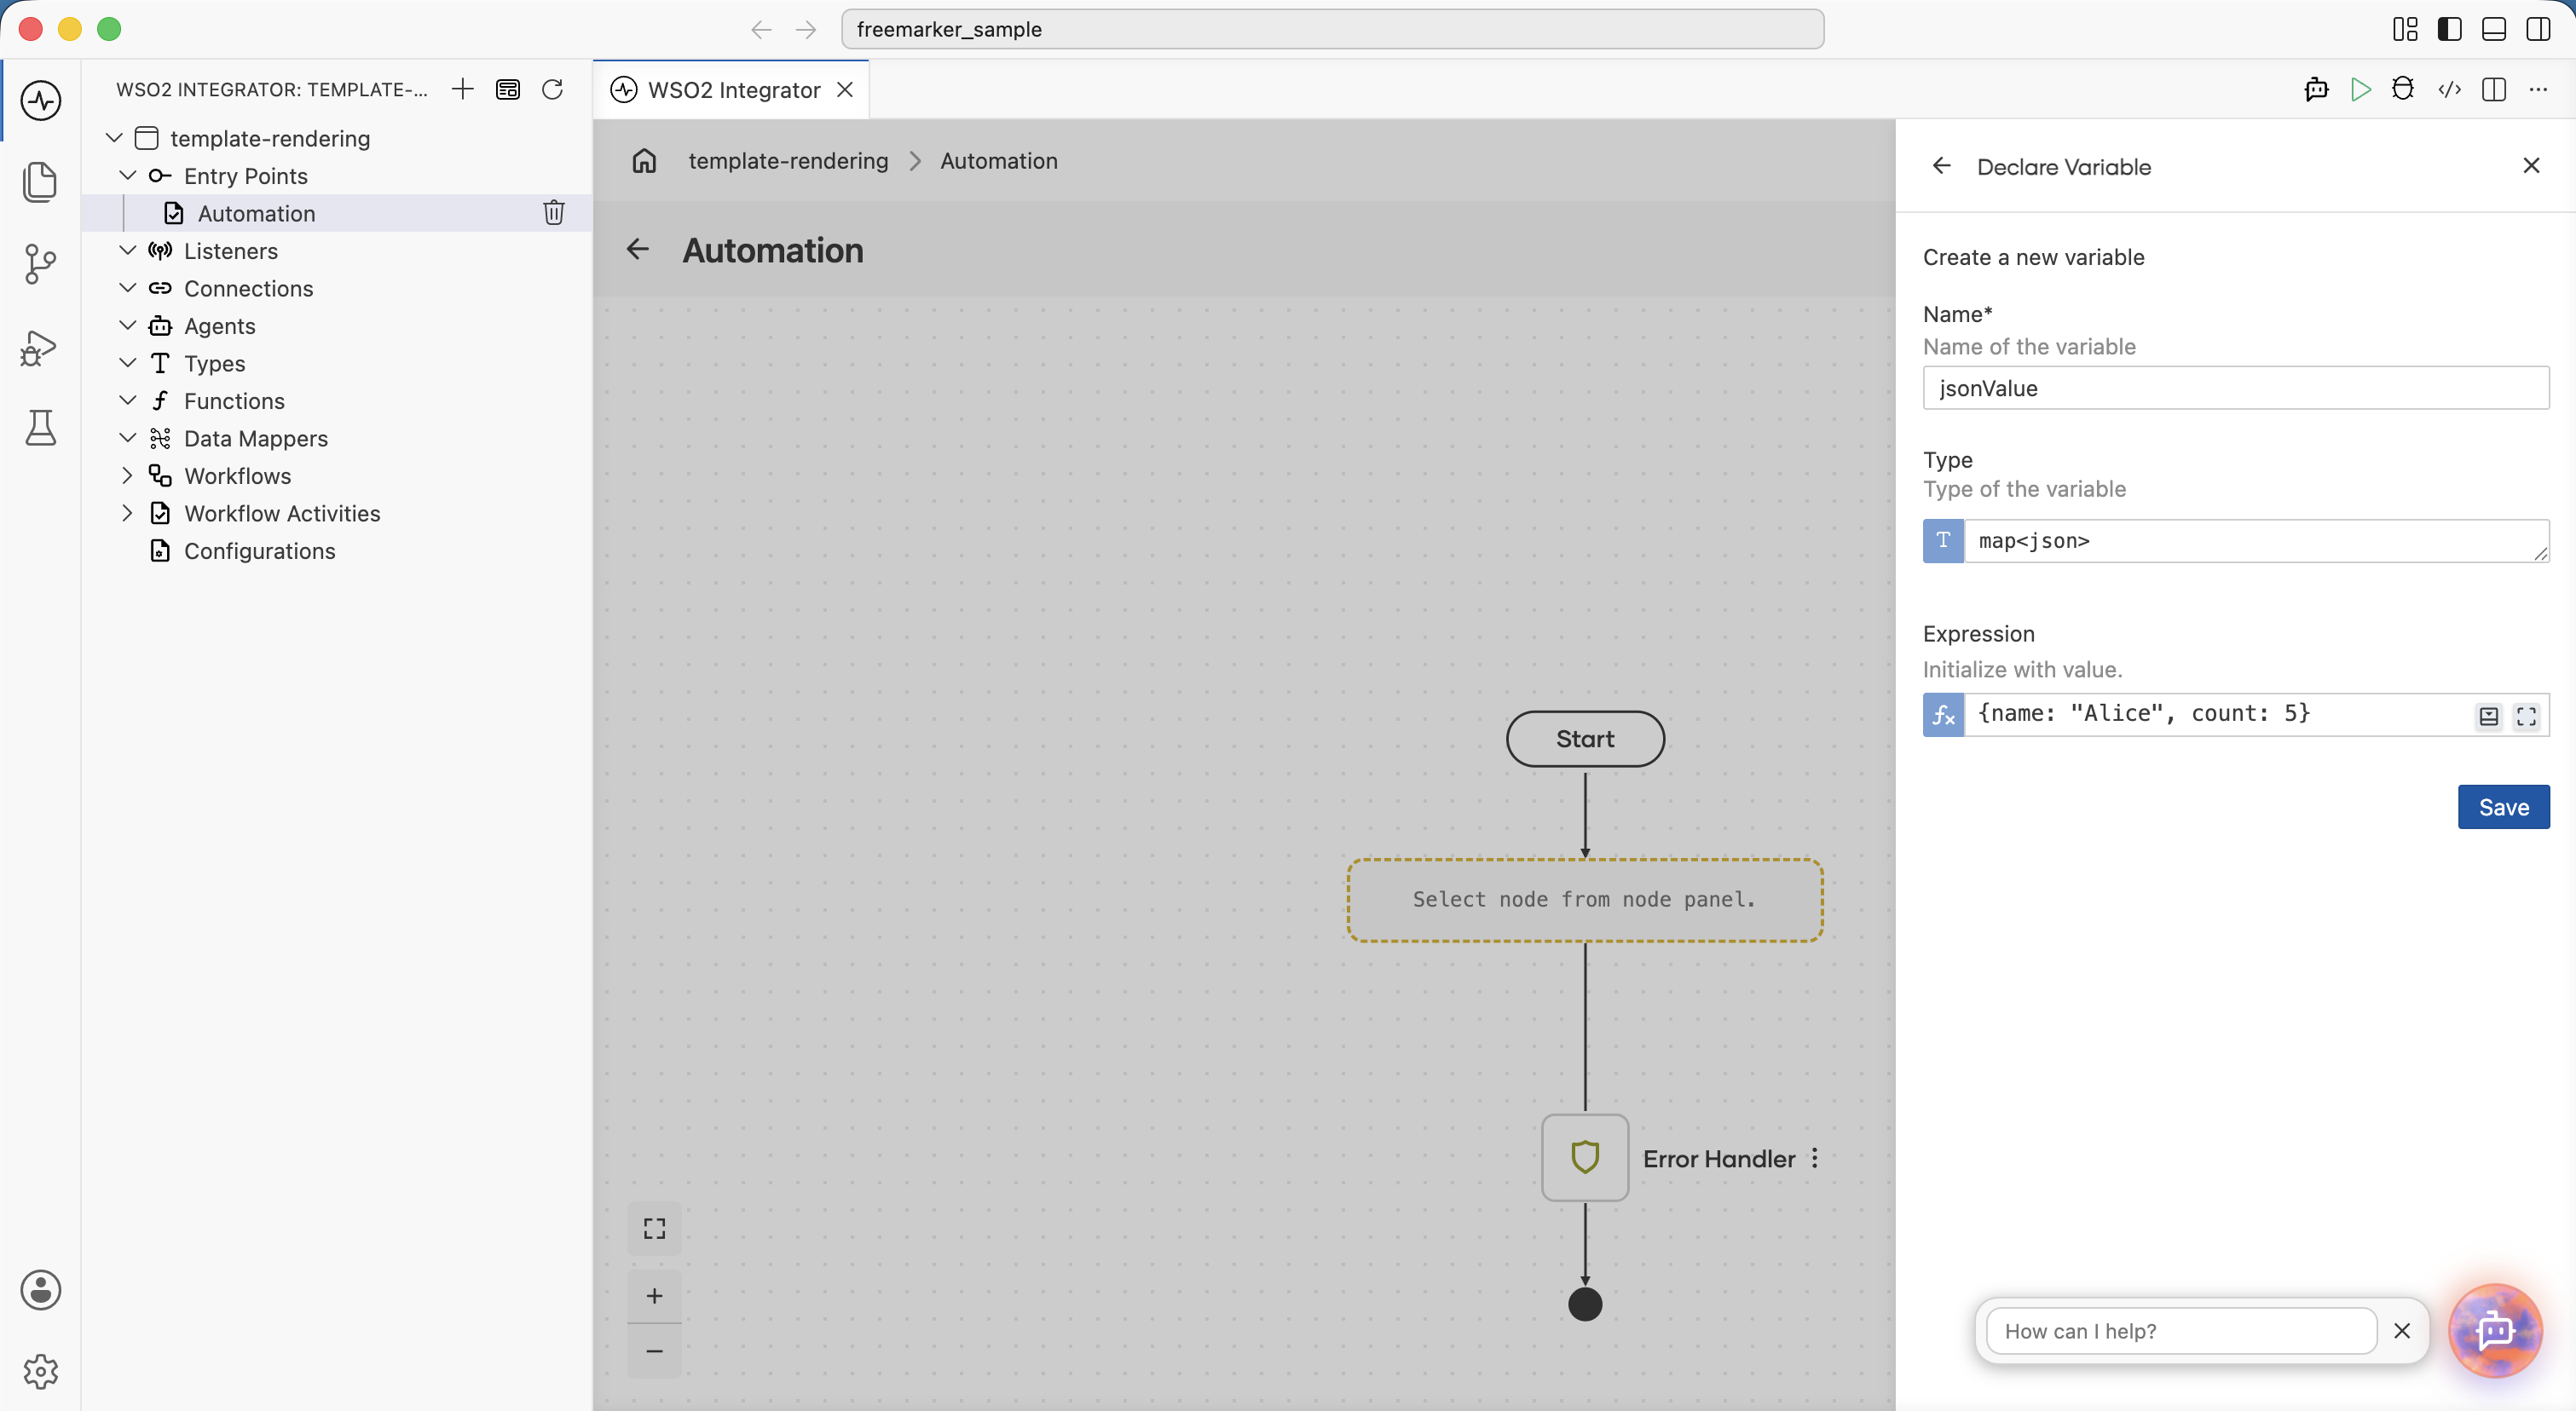Select the Automation tree item

tap(256, 213)
